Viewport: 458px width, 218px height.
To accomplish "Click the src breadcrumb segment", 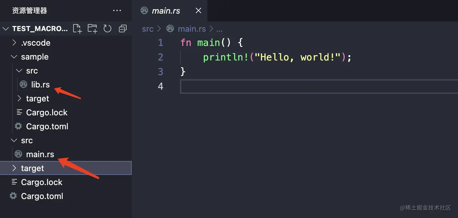I will pyautogui.click(x=148, y=29).
